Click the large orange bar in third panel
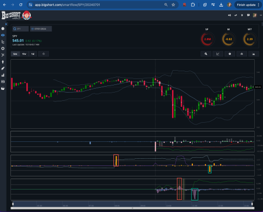The height and width of the screenshot is (212, 263). coord(116,161)
